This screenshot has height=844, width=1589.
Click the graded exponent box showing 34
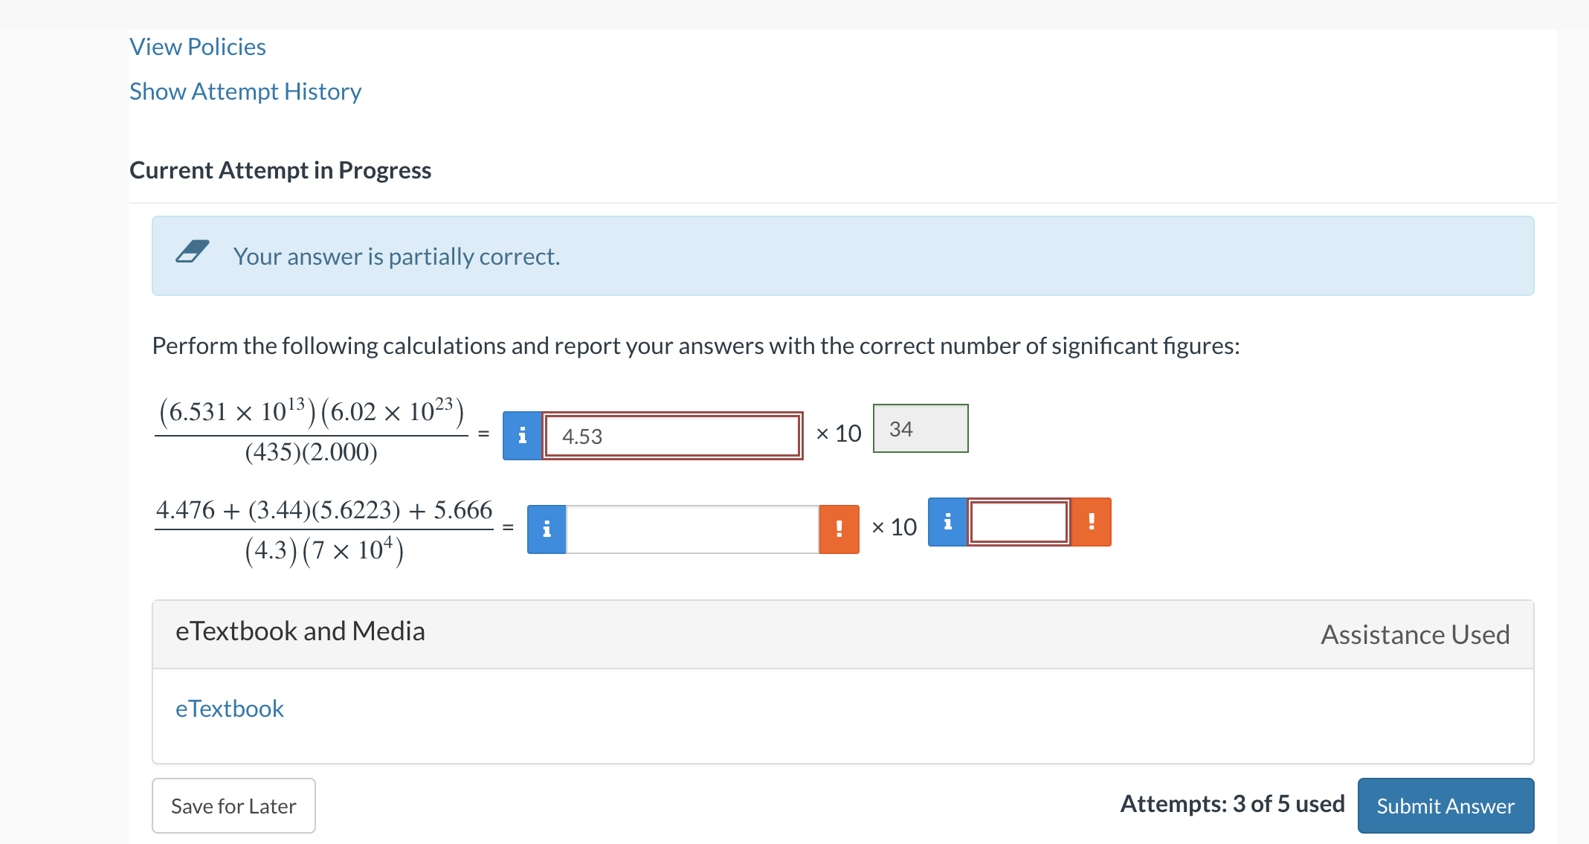[921, 428]
